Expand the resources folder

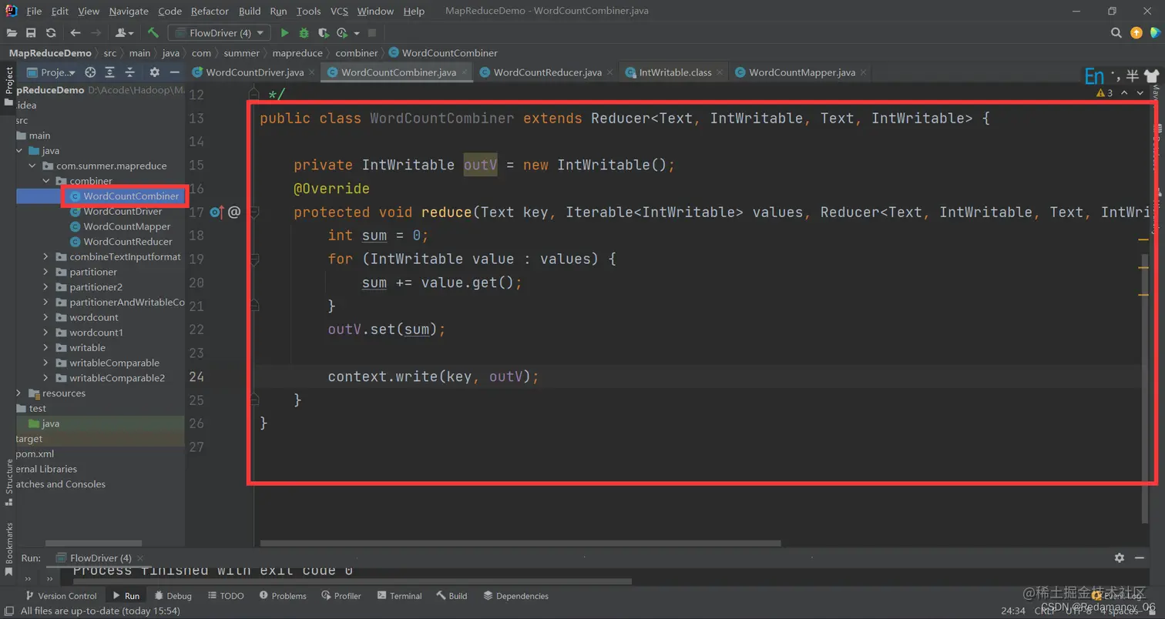(x=18, y=393)
